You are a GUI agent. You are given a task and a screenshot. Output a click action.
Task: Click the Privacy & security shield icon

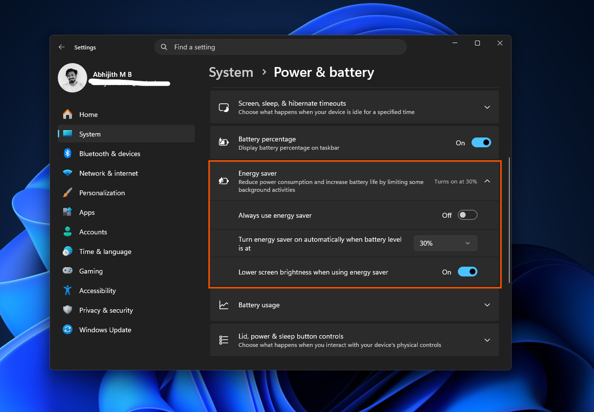pyautogui.click(x=68, y=310)
